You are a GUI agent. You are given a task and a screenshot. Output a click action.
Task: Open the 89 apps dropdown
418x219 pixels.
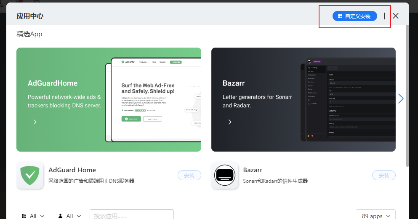(x=375, y=215)
